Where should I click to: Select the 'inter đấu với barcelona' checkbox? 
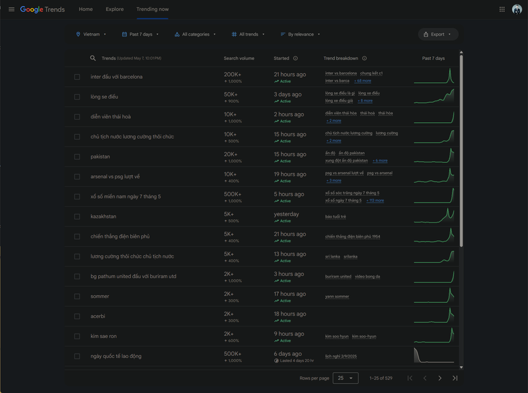pos(77,77)
